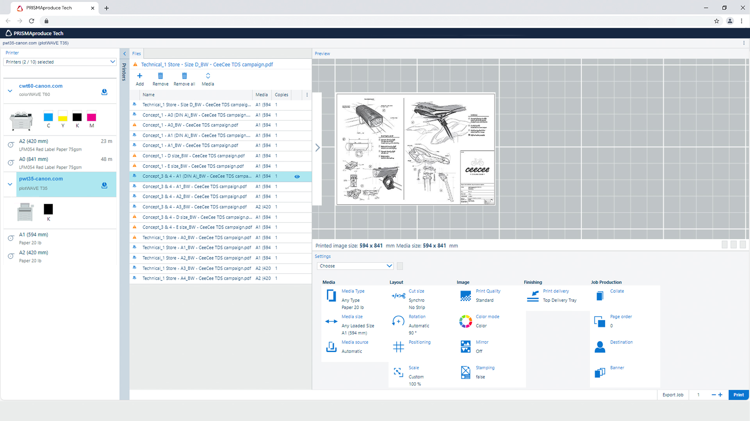This screenshot has height=421, width=750.
Task: Open the Color mode wheel icon
Action: (465, 321)
